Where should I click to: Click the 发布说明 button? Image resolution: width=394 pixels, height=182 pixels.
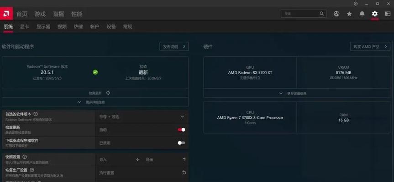(x=174, y=46)
